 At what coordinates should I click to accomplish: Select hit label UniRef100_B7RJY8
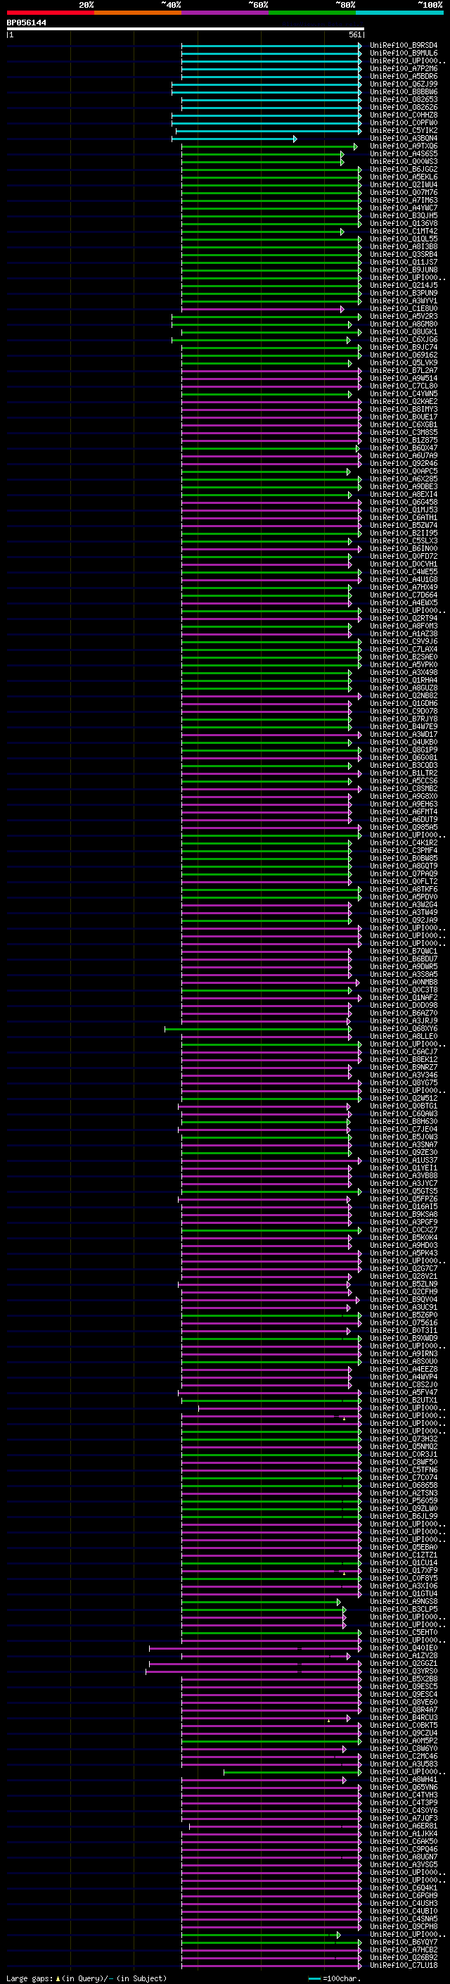tap(404, 719)
